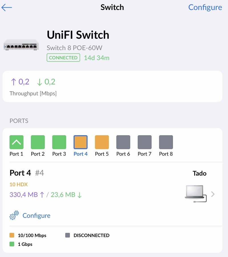Tap the Switch 8 POE-60W model text
The image size is (228, 257).
[74, 48]
